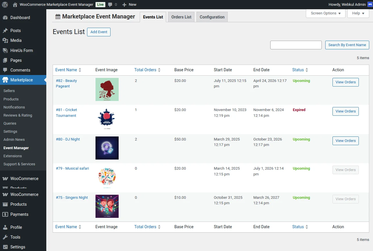
Task: Click the WordPress logo in the admin bar
Action: tap(5, 4)
